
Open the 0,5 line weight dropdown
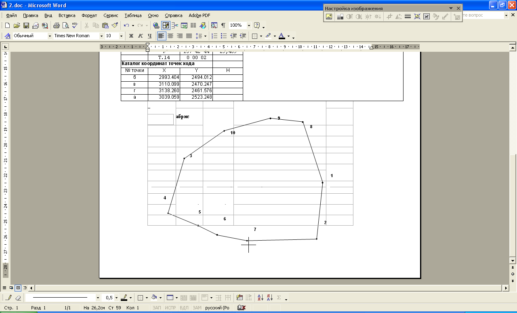pyautogui.click(x=117, y=298)
